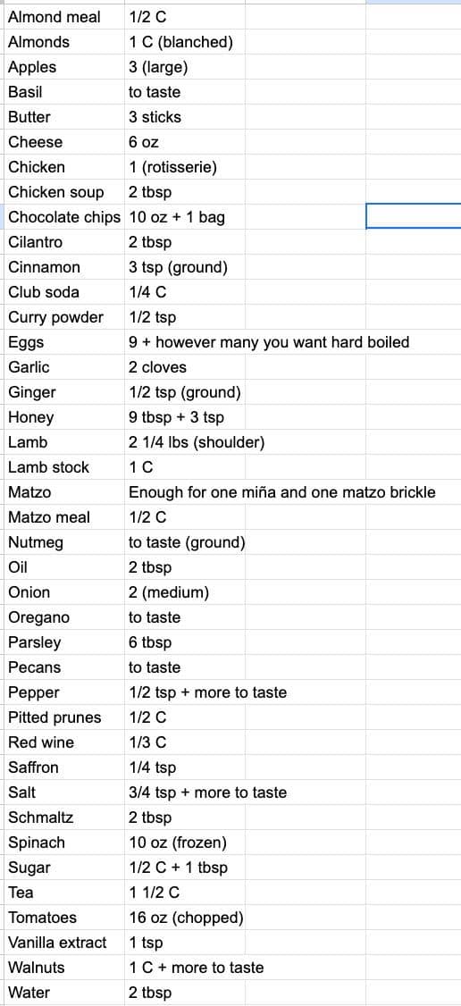The image size is (461, 1006).
Task: Click the cell reading 9 tbsp + 3 tsp
Action: point(185,417)
